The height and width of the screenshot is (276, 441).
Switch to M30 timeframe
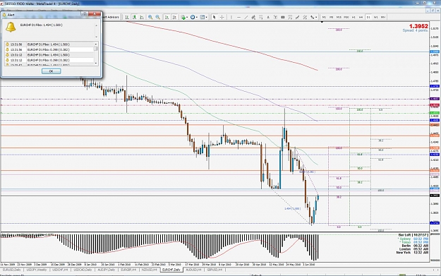click(346, 17)
